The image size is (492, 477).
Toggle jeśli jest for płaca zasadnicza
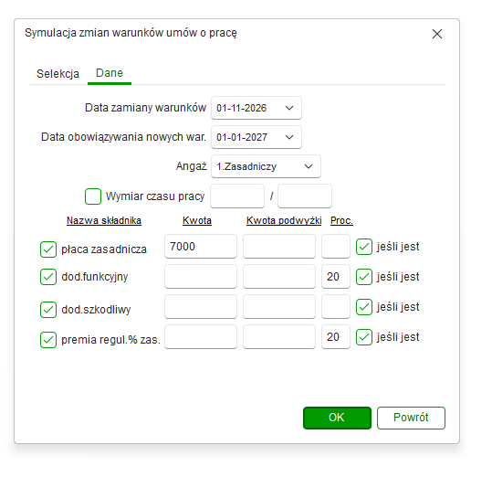click(x=364, y=247)
